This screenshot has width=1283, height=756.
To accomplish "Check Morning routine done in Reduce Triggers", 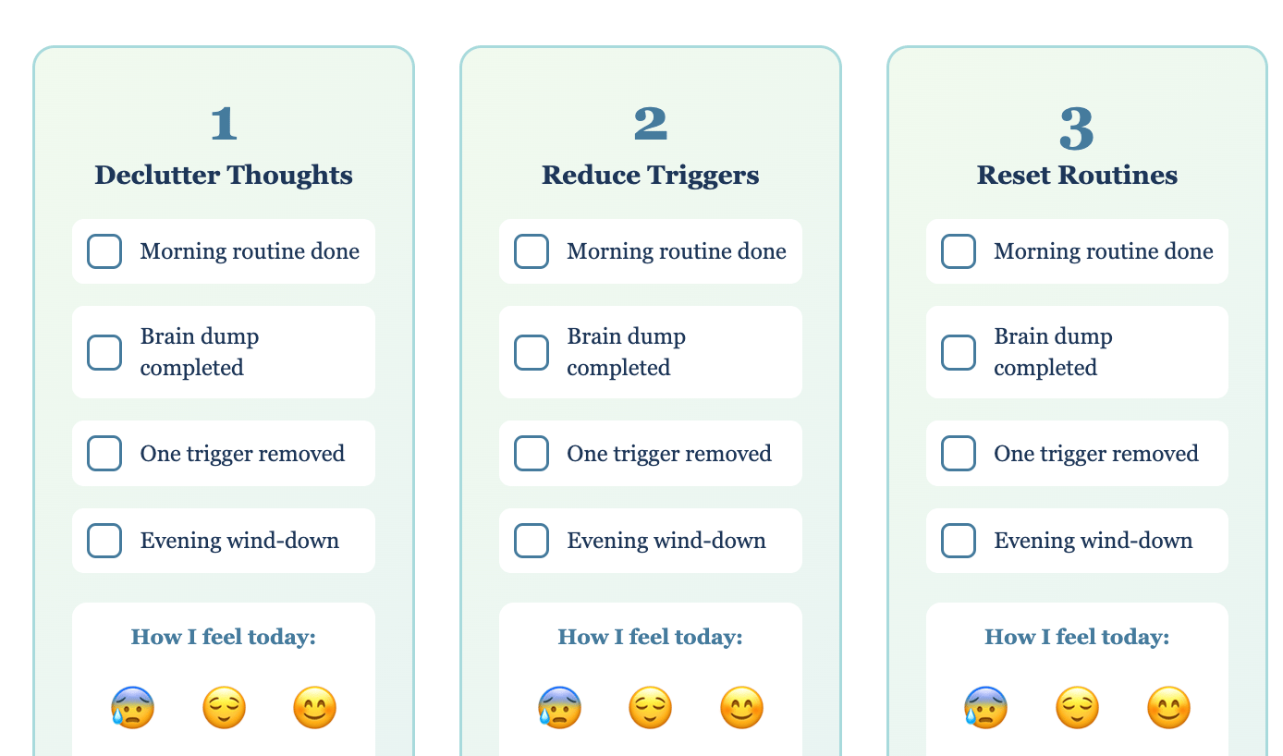I will 532,251.
